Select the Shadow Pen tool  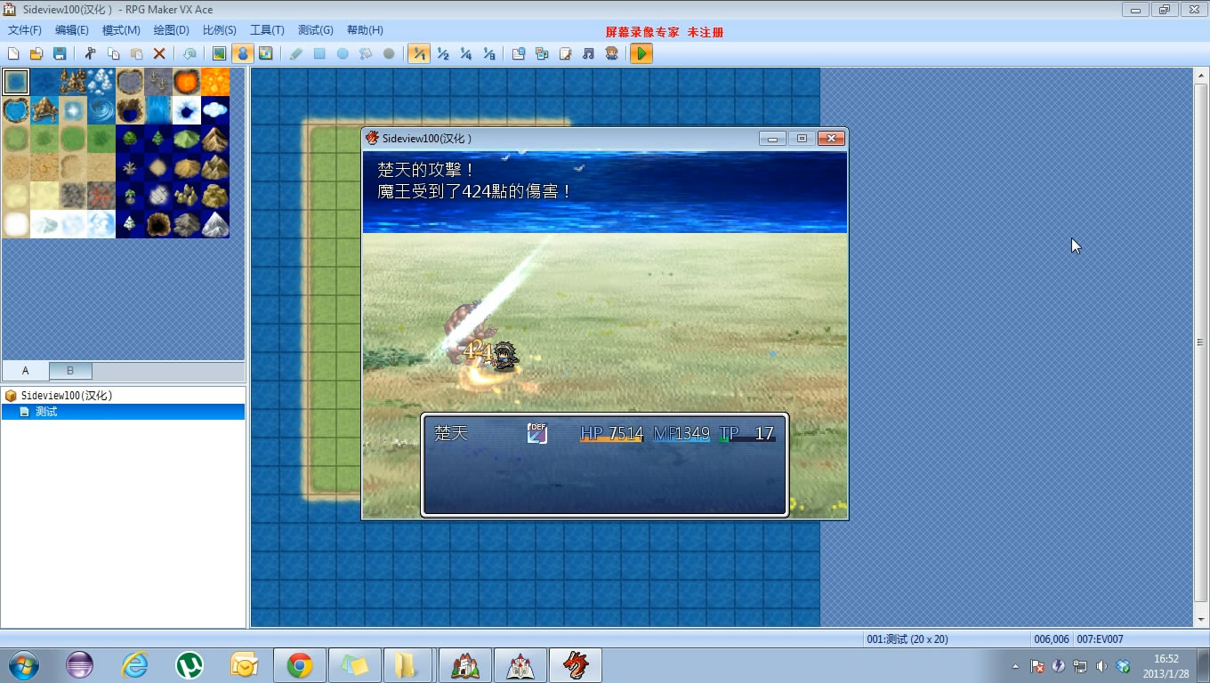click(389, 53)
